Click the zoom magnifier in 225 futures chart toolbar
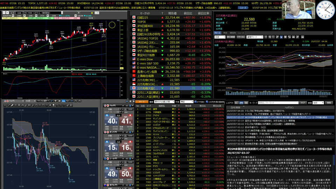The image size is (336, 189). (x=269, y=37)
